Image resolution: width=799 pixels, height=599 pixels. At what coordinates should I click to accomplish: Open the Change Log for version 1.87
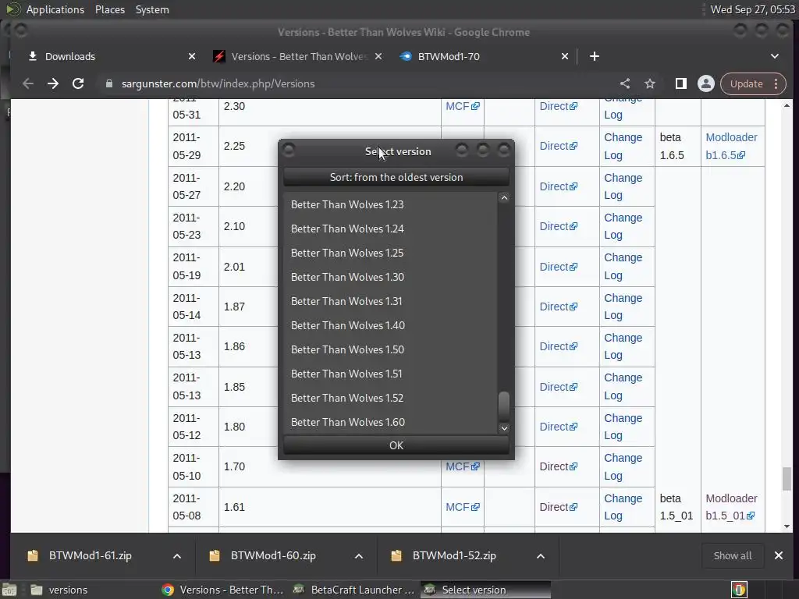point(623,307)
